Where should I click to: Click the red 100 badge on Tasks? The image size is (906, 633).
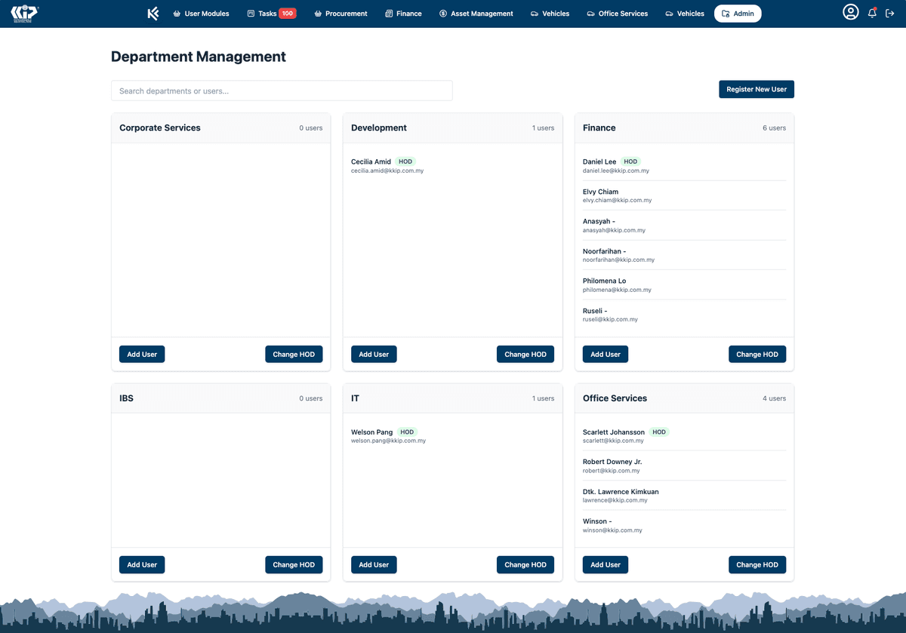click(x=290, y=13)
